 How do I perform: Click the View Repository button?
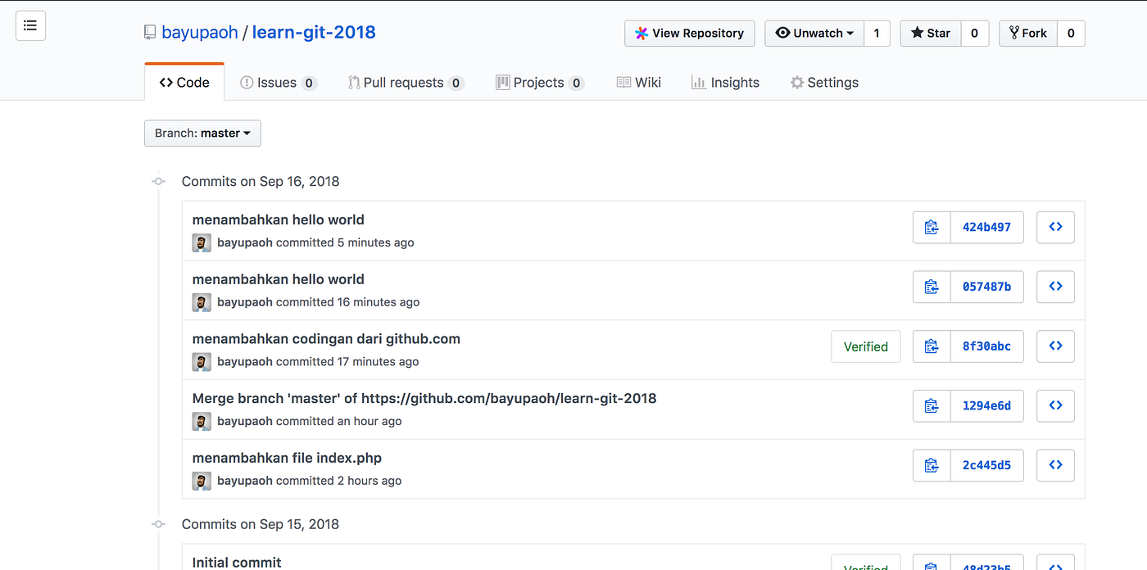point(689,33)
